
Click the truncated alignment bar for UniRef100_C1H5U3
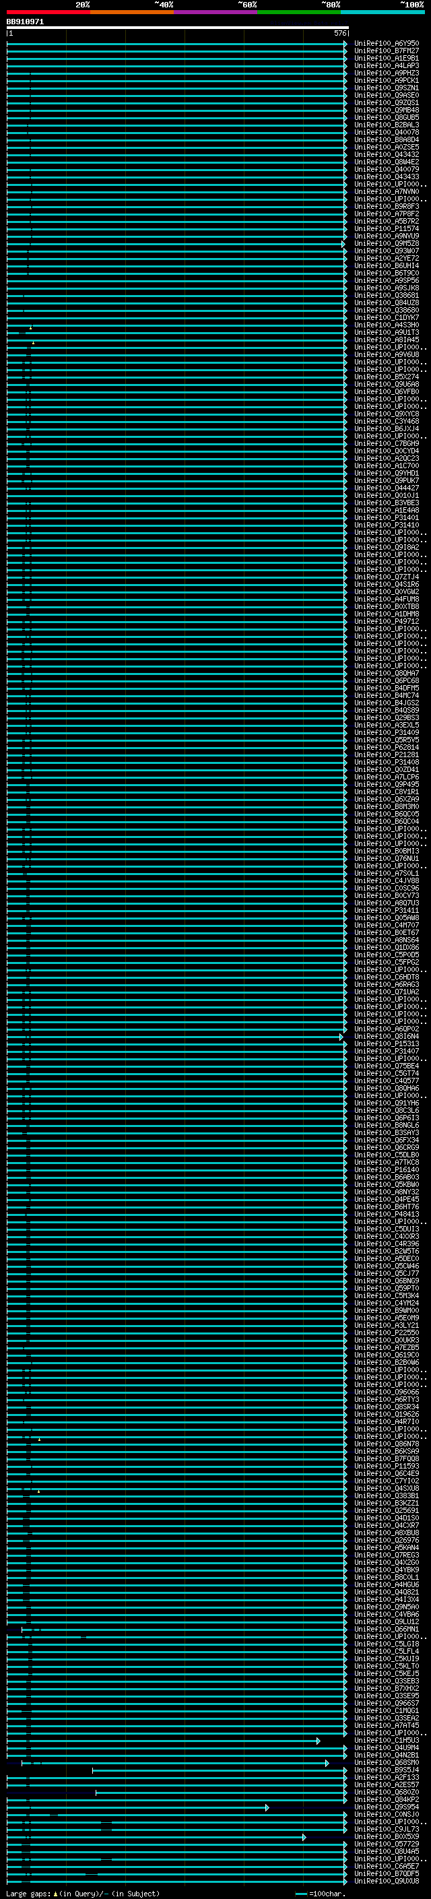[x=164, y=1741]
